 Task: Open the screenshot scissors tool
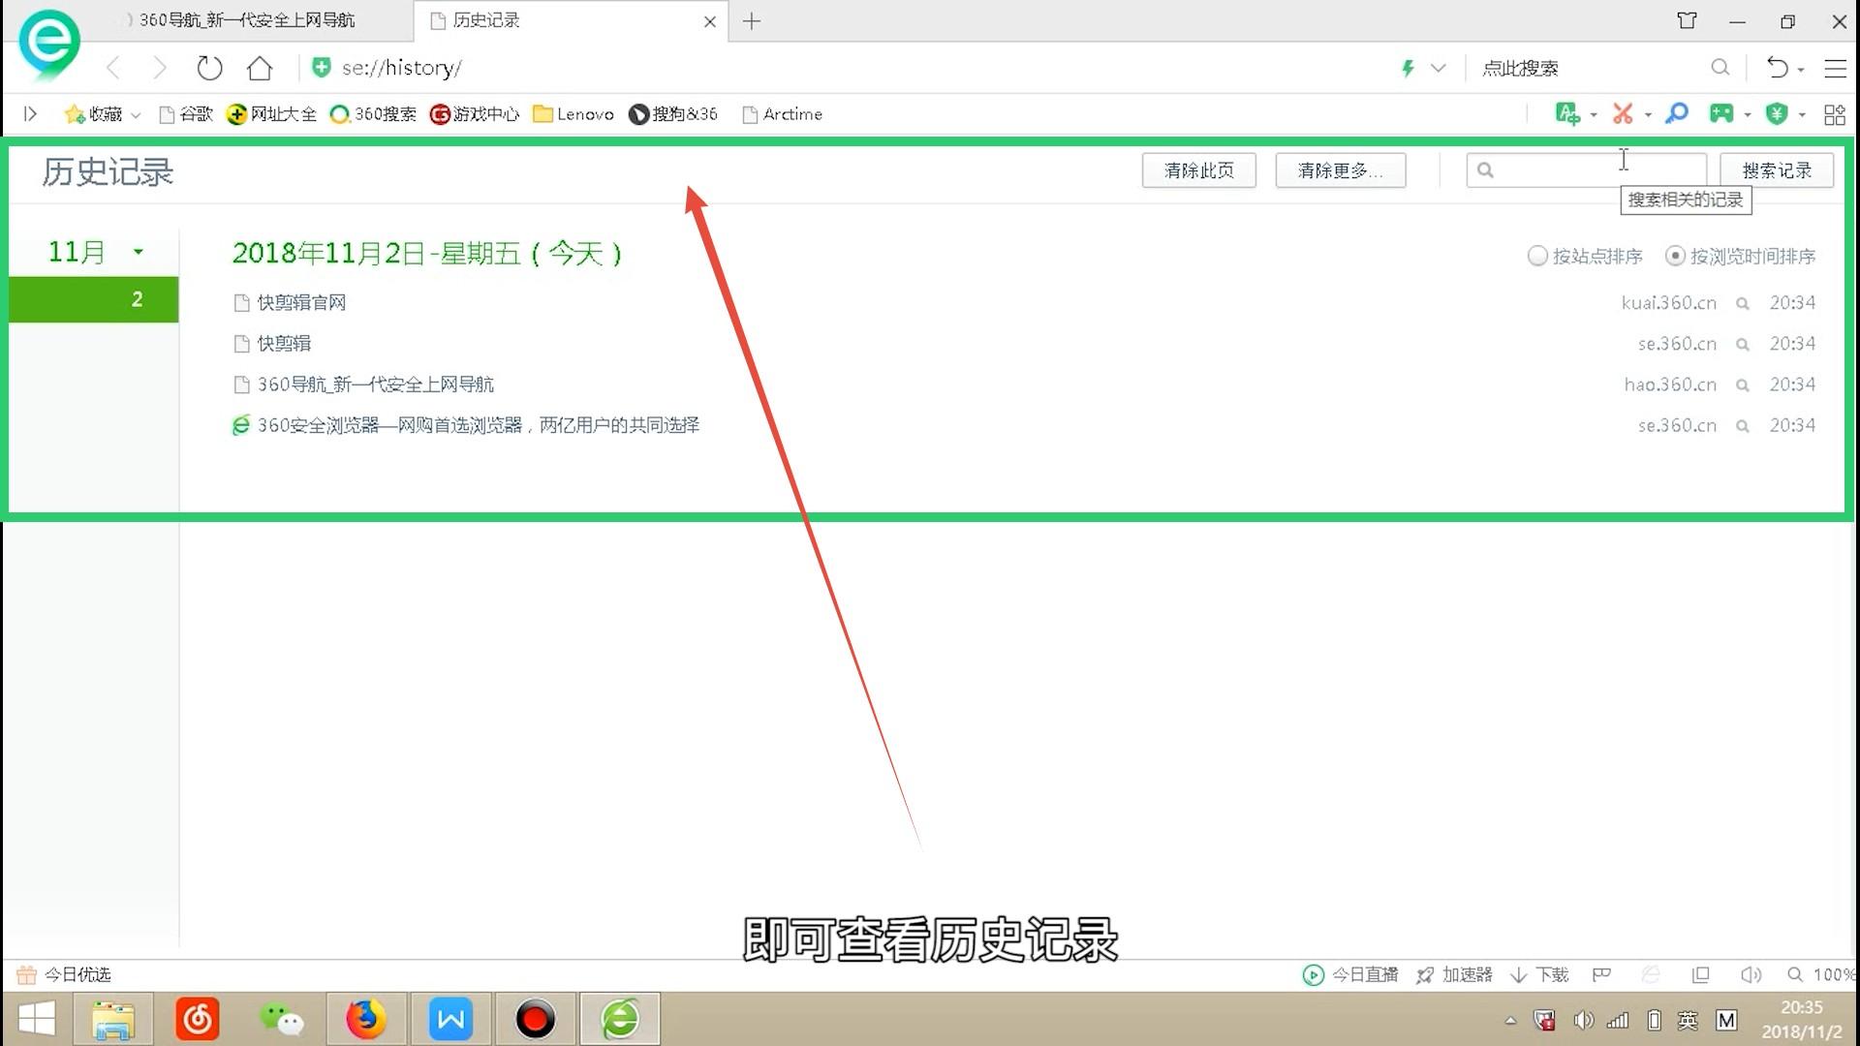(x=1624, y=113)
